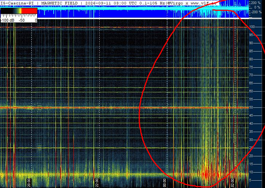
Task: Click the 90 Hz frequency axis label
Action: pyautogui.click(x=252, y=43)
